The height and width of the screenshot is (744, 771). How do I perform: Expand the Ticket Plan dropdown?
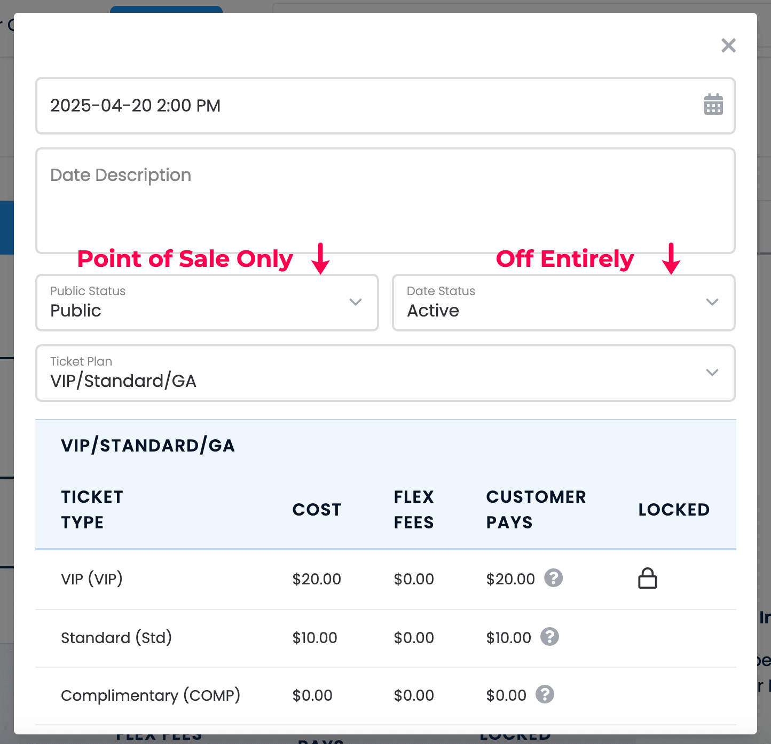385,373
